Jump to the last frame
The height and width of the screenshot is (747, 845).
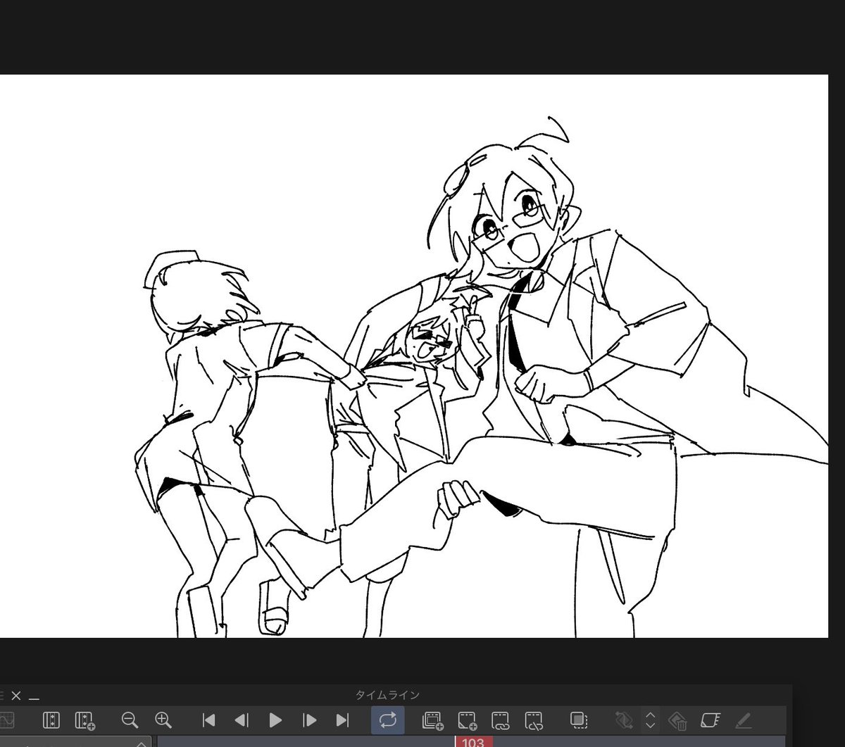pyautogui.click(x=342, y=720)
